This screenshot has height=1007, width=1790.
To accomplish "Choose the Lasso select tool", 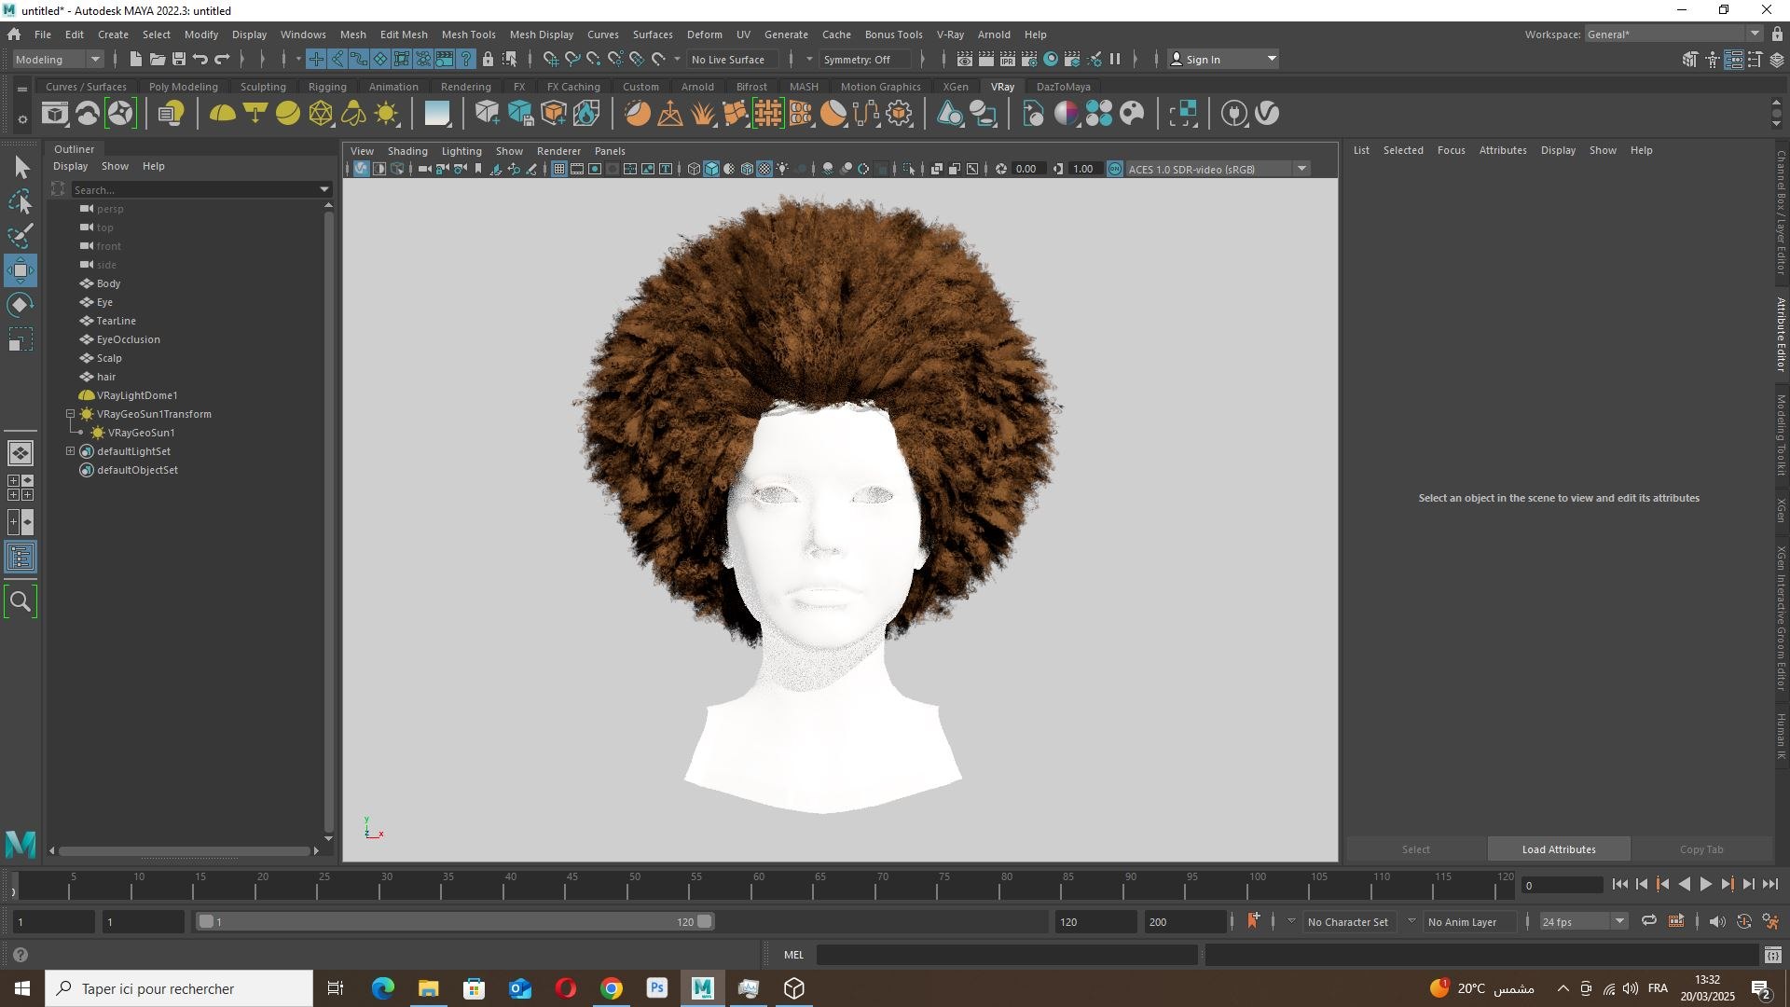I will tap(21, 201).
